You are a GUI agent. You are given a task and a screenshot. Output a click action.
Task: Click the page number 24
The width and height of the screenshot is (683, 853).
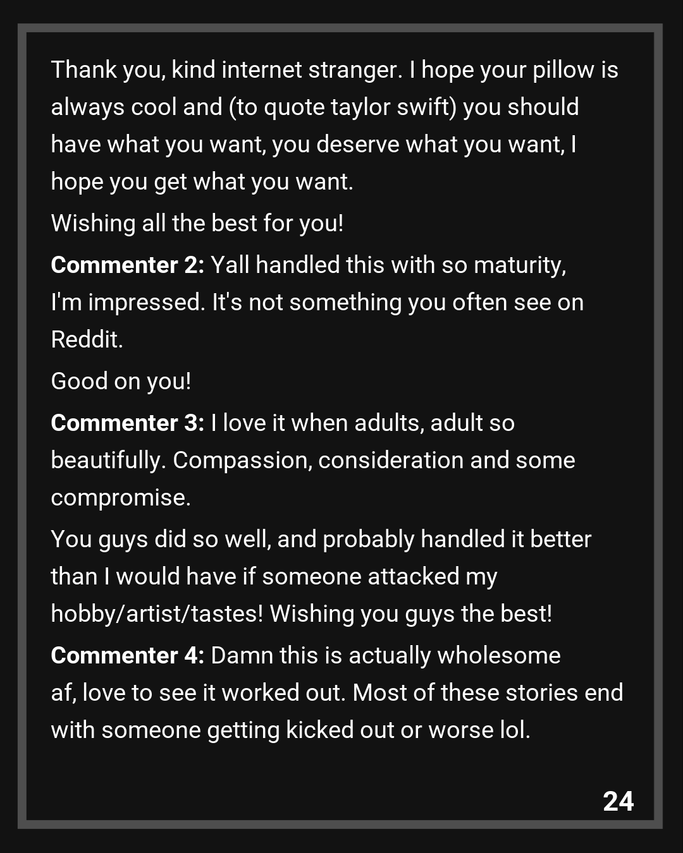point(618,801)
